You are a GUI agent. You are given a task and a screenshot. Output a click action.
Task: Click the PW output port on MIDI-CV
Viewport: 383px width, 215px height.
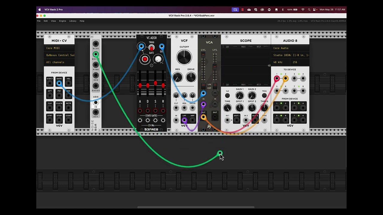[59, 95]
